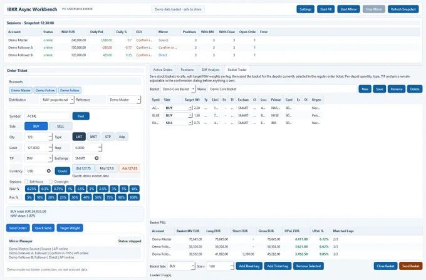Screen dimensions: 426x280
Task: Enable the Overnight checkbox
Action: pos(51,182)
